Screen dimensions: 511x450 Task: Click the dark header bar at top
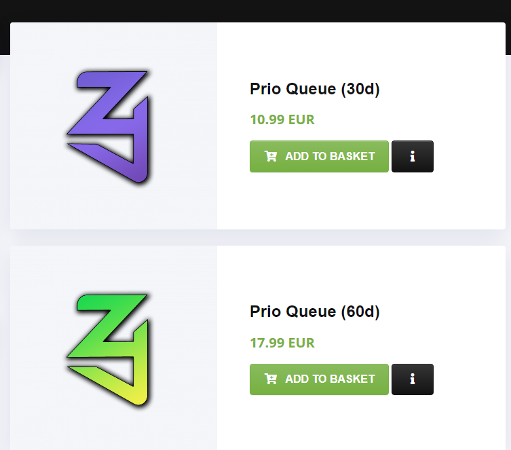pos(255,10)
